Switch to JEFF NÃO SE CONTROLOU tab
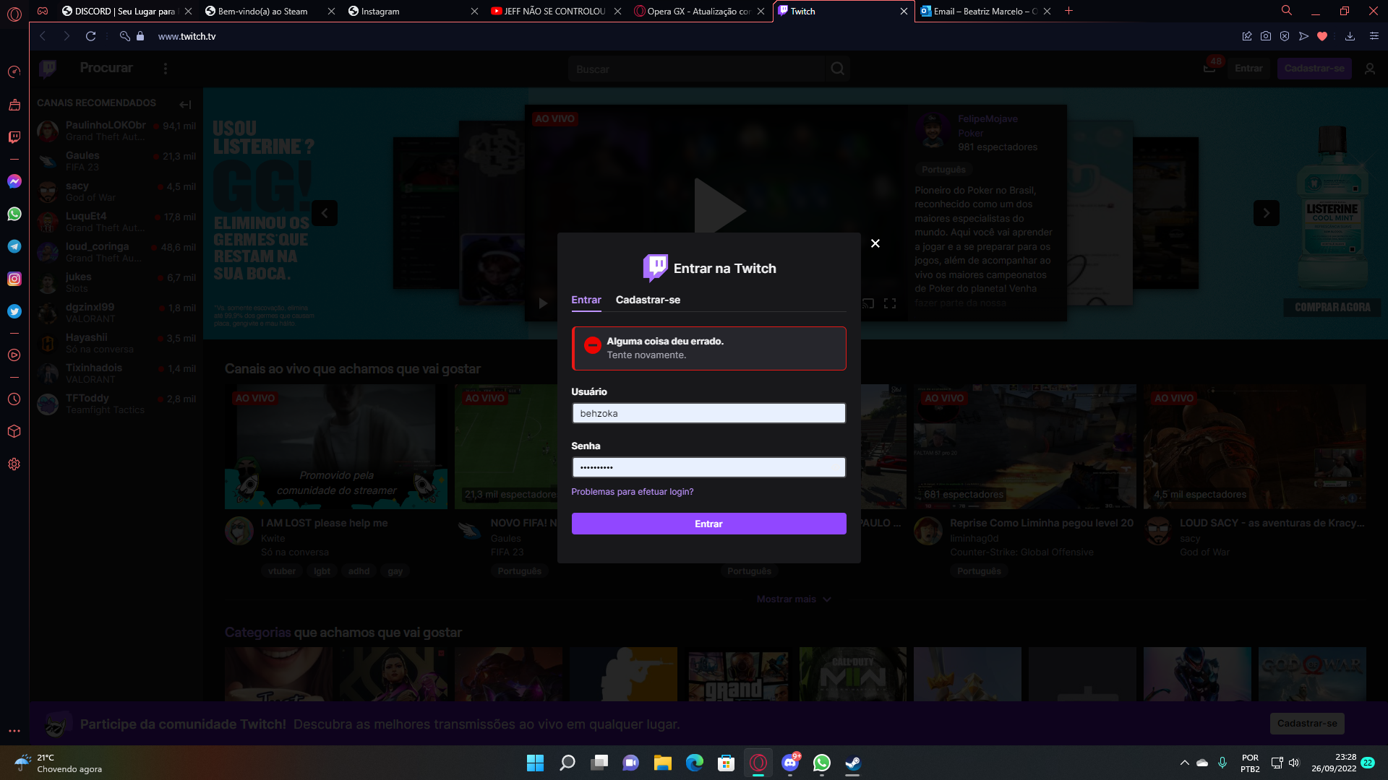Screen dimensions: 1388x780 (x=554, y=11)
